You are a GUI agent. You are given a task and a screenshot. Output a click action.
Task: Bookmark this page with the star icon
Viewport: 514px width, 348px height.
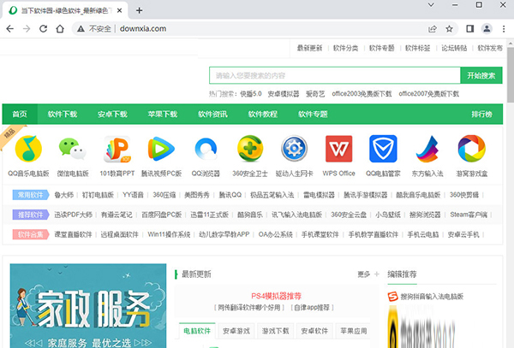click(x=450, y=28)
